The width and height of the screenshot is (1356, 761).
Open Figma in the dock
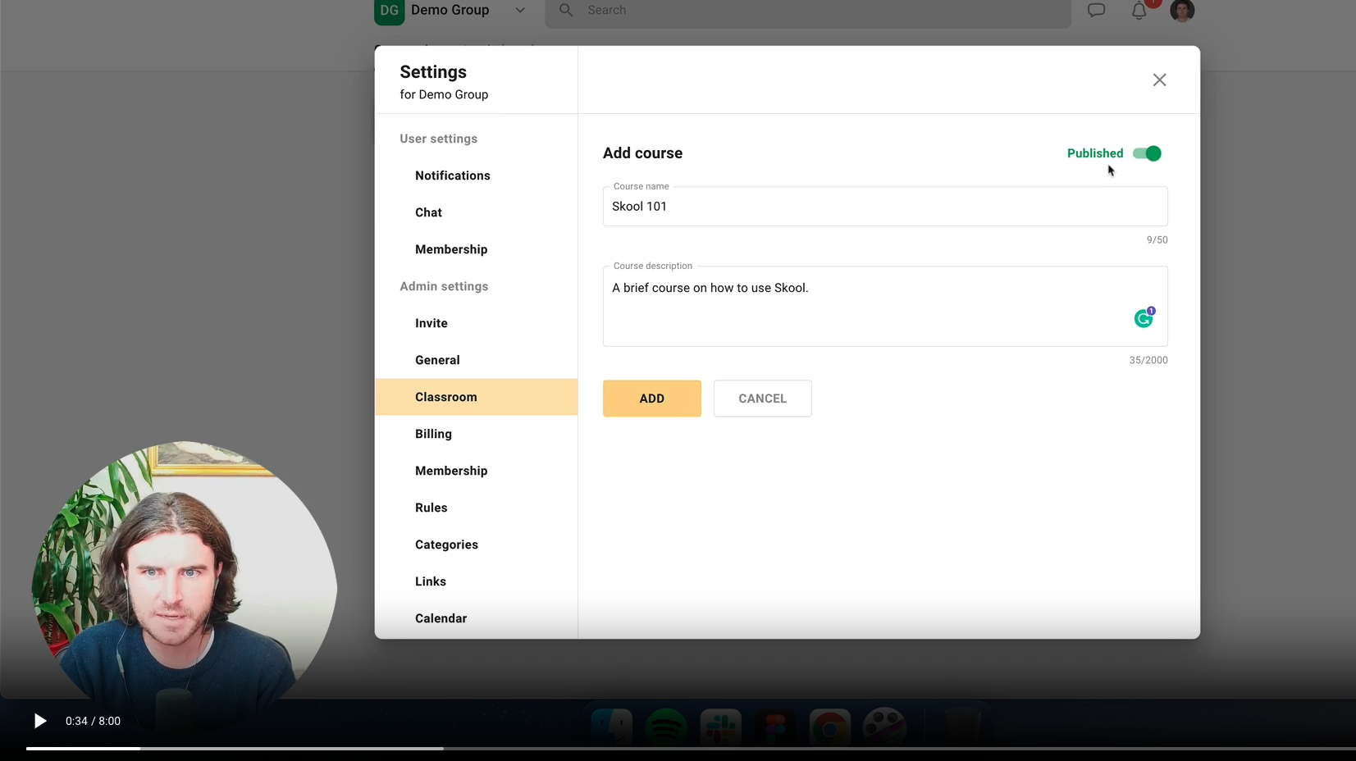(x=775, y=728)
